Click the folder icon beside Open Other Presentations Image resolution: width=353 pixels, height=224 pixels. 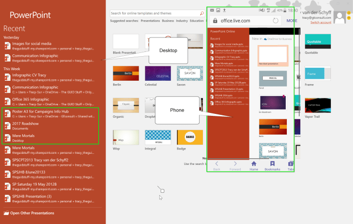(6, 213)
